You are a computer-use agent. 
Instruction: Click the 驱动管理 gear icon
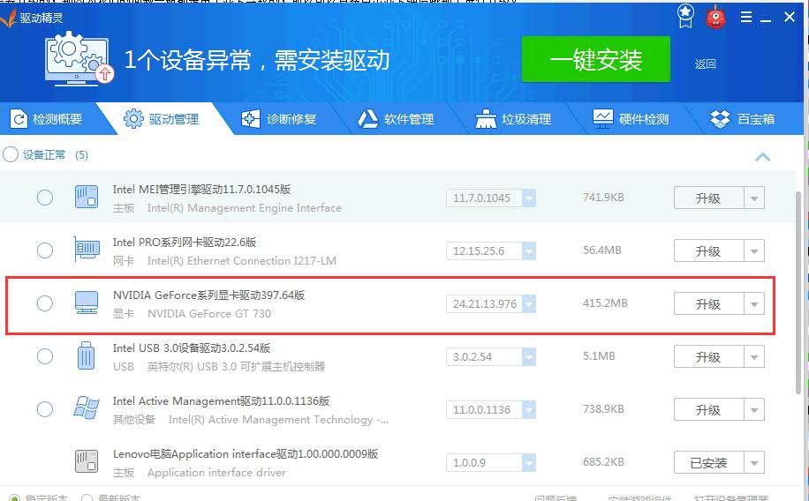click(x=133, y=118)
